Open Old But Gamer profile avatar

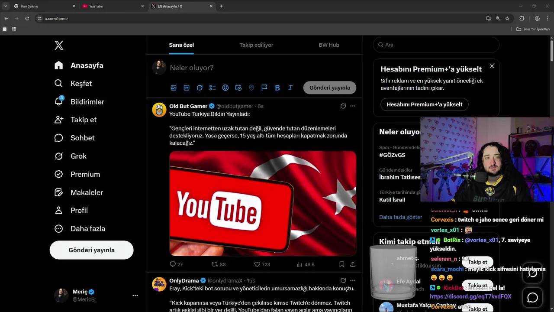159,110
